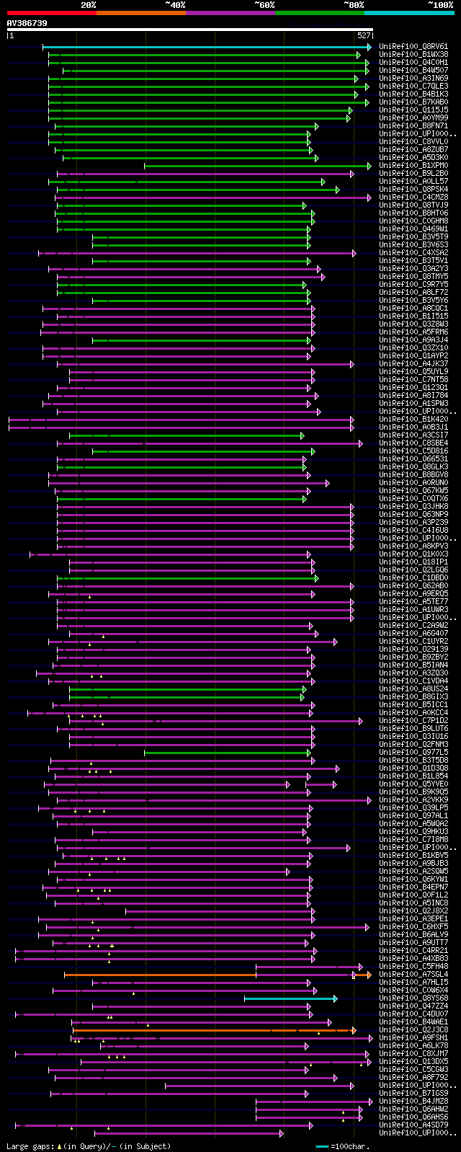Select the UniRef100_A3P239 label
This screenshot has width=461, height=1152.
coord(413,523)
